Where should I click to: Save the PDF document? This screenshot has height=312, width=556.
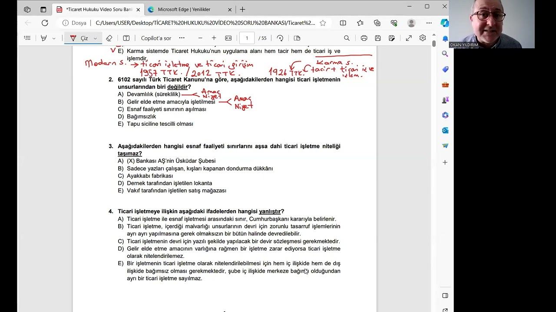pos(378,38)
